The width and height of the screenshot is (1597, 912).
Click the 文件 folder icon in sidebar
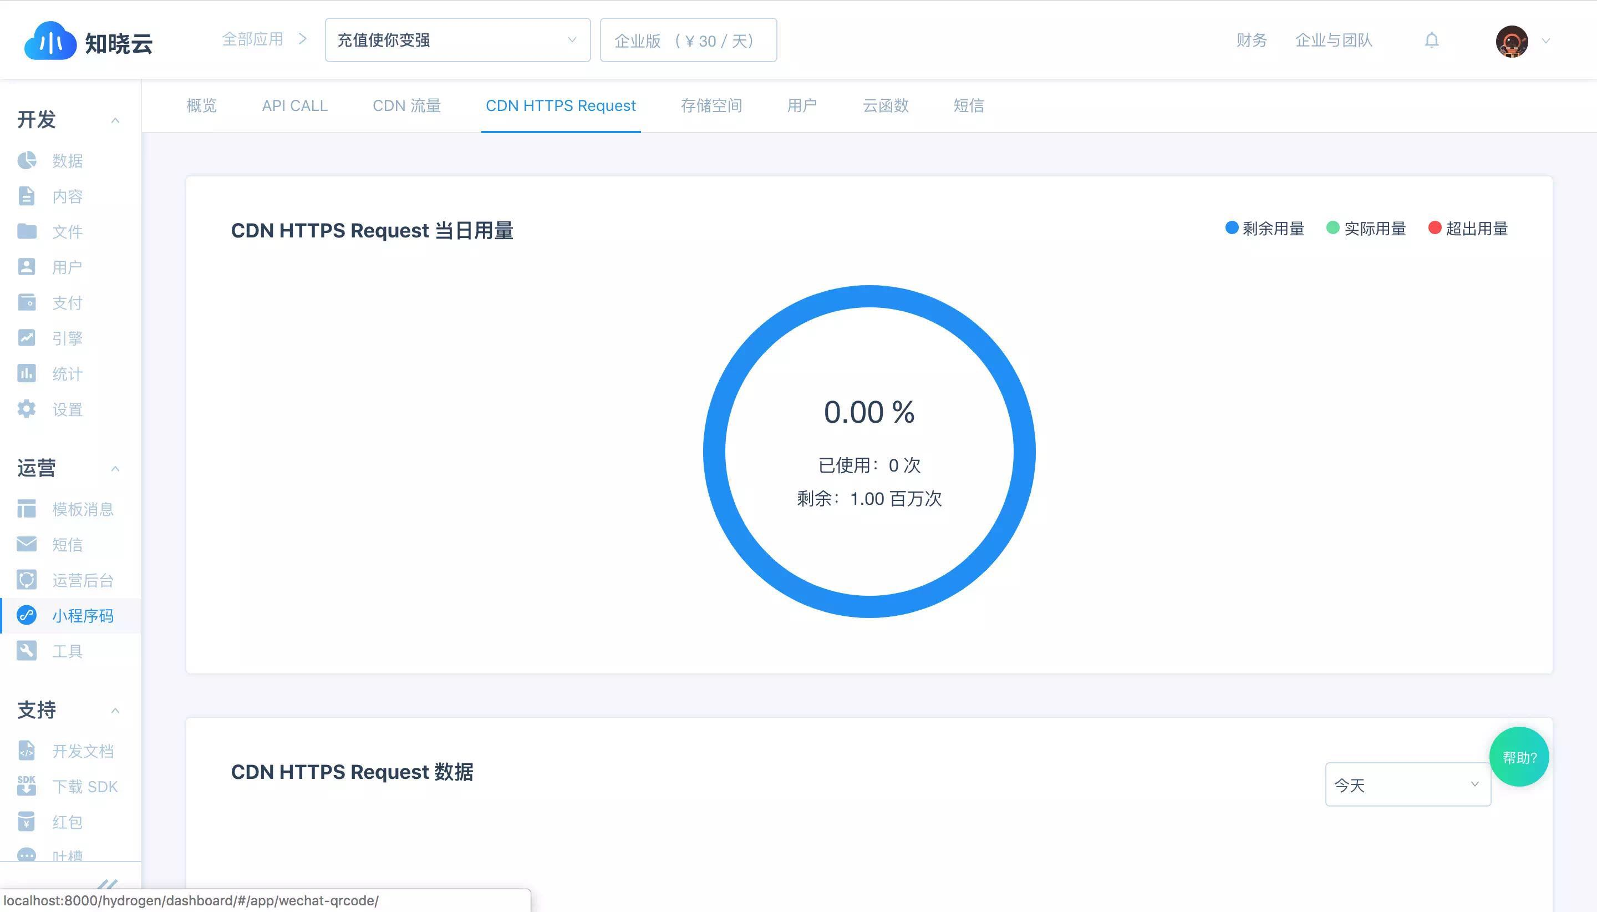tap(26, 231)
